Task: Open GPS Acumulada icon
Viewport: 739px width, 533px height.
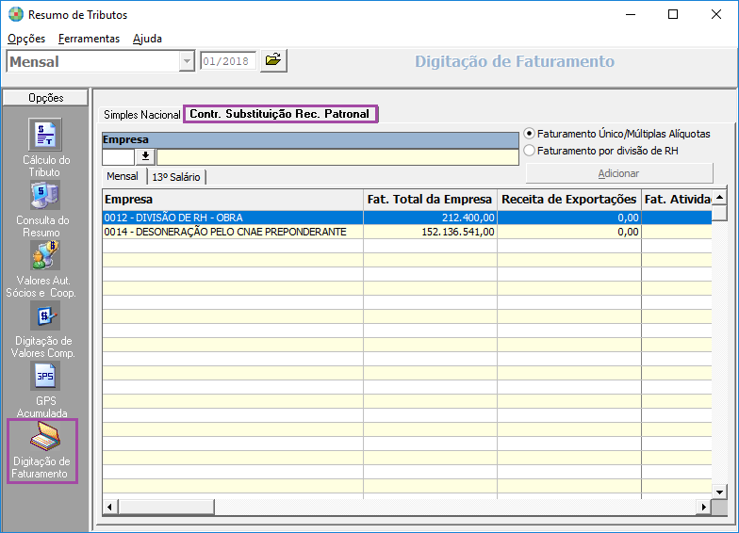Action: point(45,377)
